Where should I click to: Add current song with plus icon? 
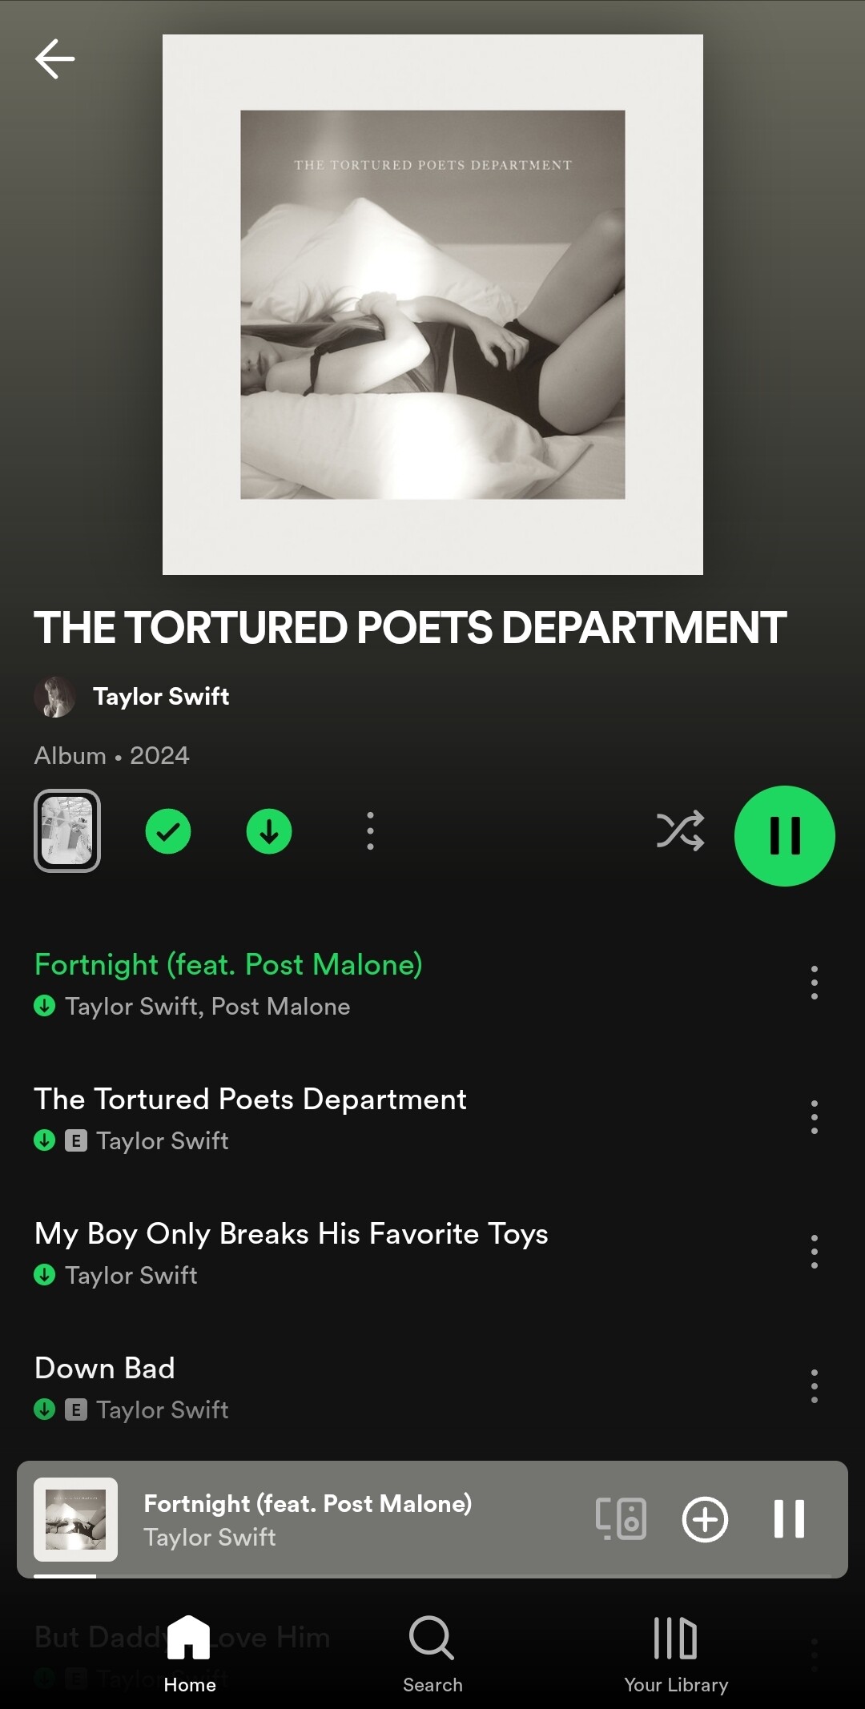705,1519
